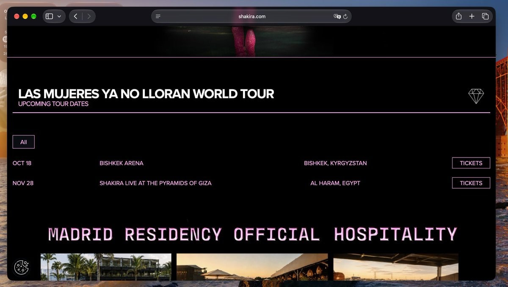This screenshot has width=508, height=287.
Task: Open the sidebar options dropdown chevron
Action: pos(59,17)
